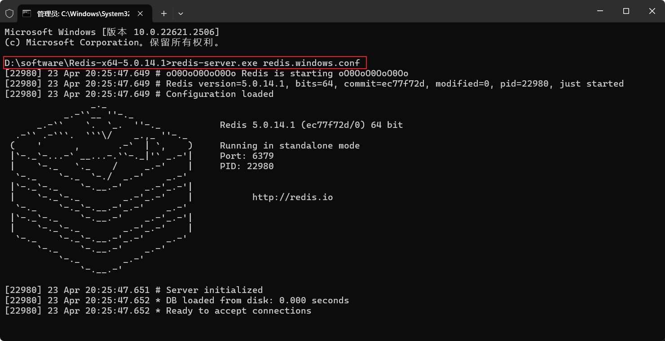665x341 pixels.
Task: Close the terminal window
Action: [652, 11]
